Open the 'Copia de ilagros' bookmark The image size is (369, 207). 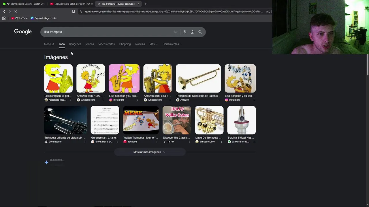44,18
